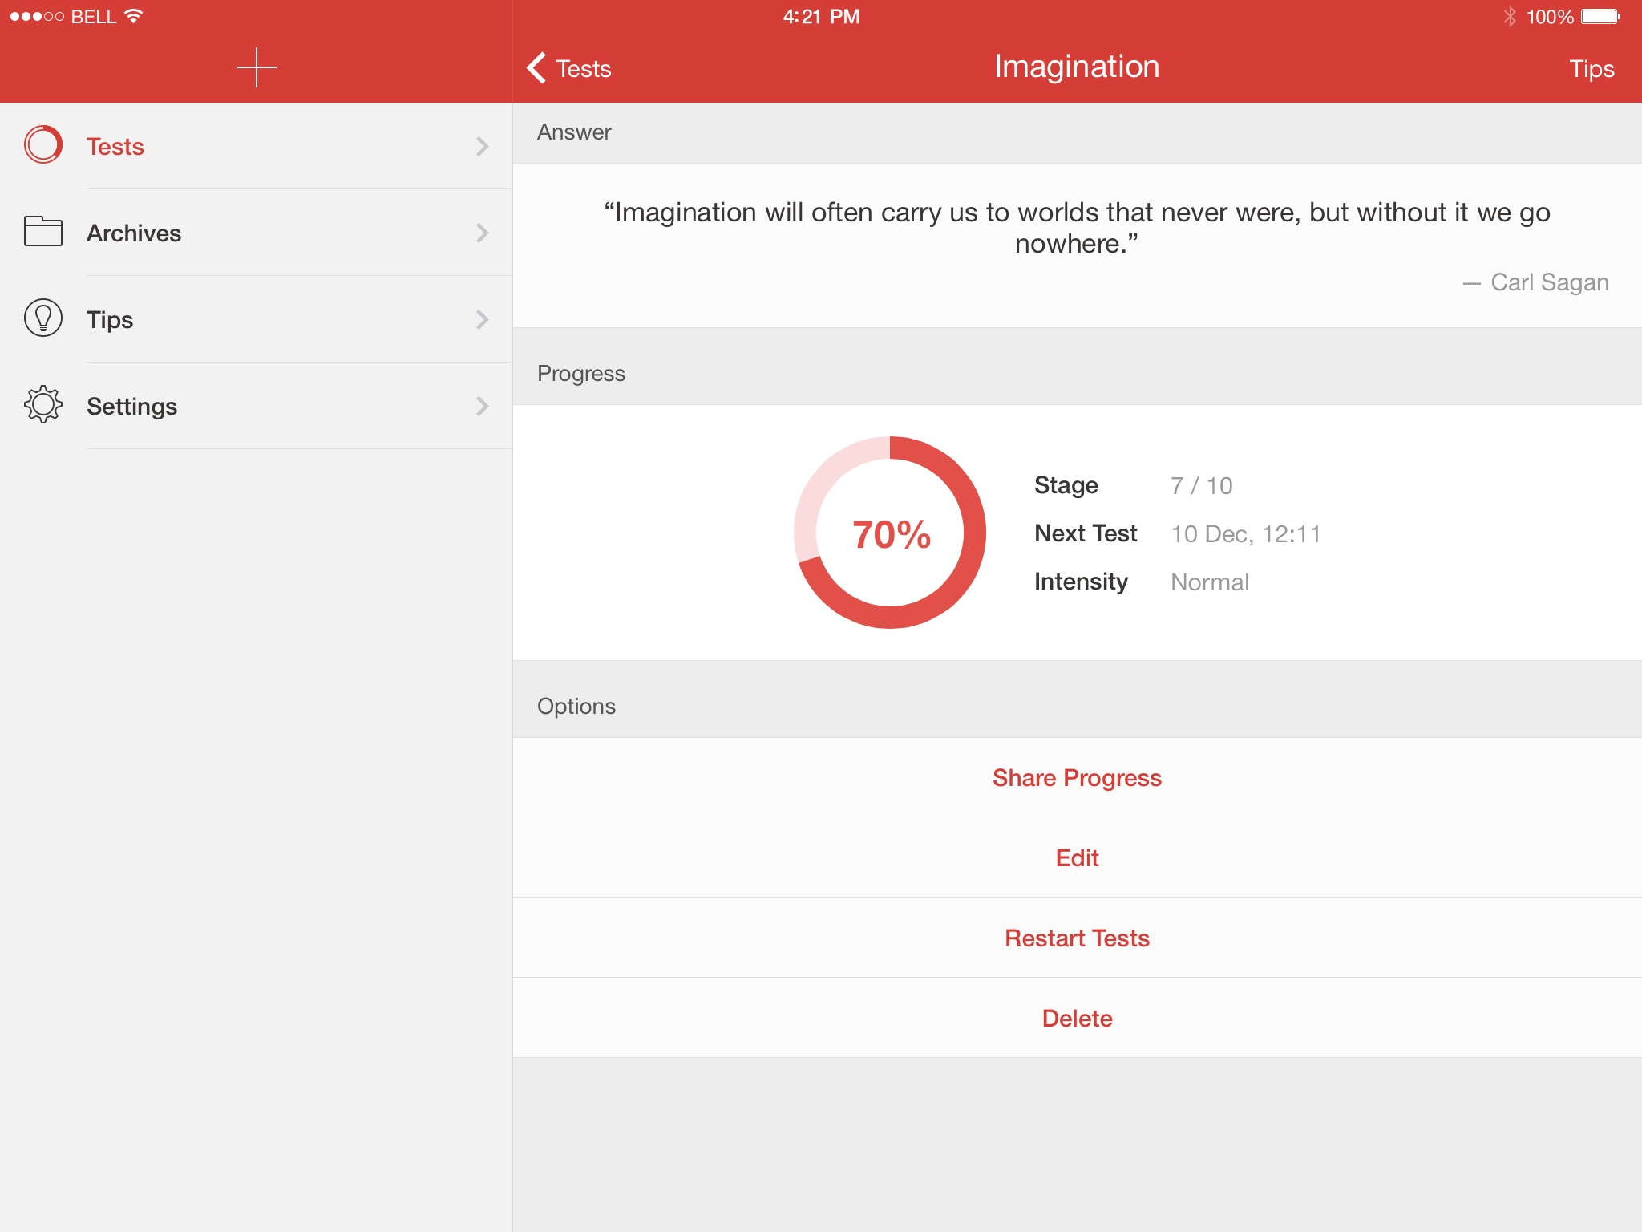Open the Archives sidebar item
This screenshot has height=1232, width=1642.
[134, 233]
